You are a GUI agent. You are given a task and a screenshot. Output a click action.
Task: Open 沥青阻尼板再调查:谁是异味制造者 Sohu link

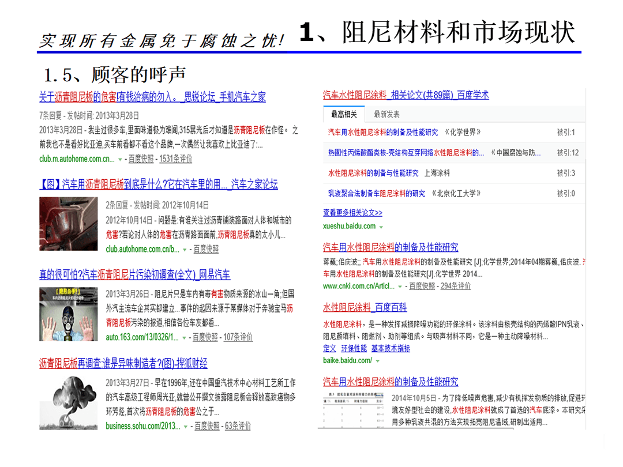tap(123, 363)
